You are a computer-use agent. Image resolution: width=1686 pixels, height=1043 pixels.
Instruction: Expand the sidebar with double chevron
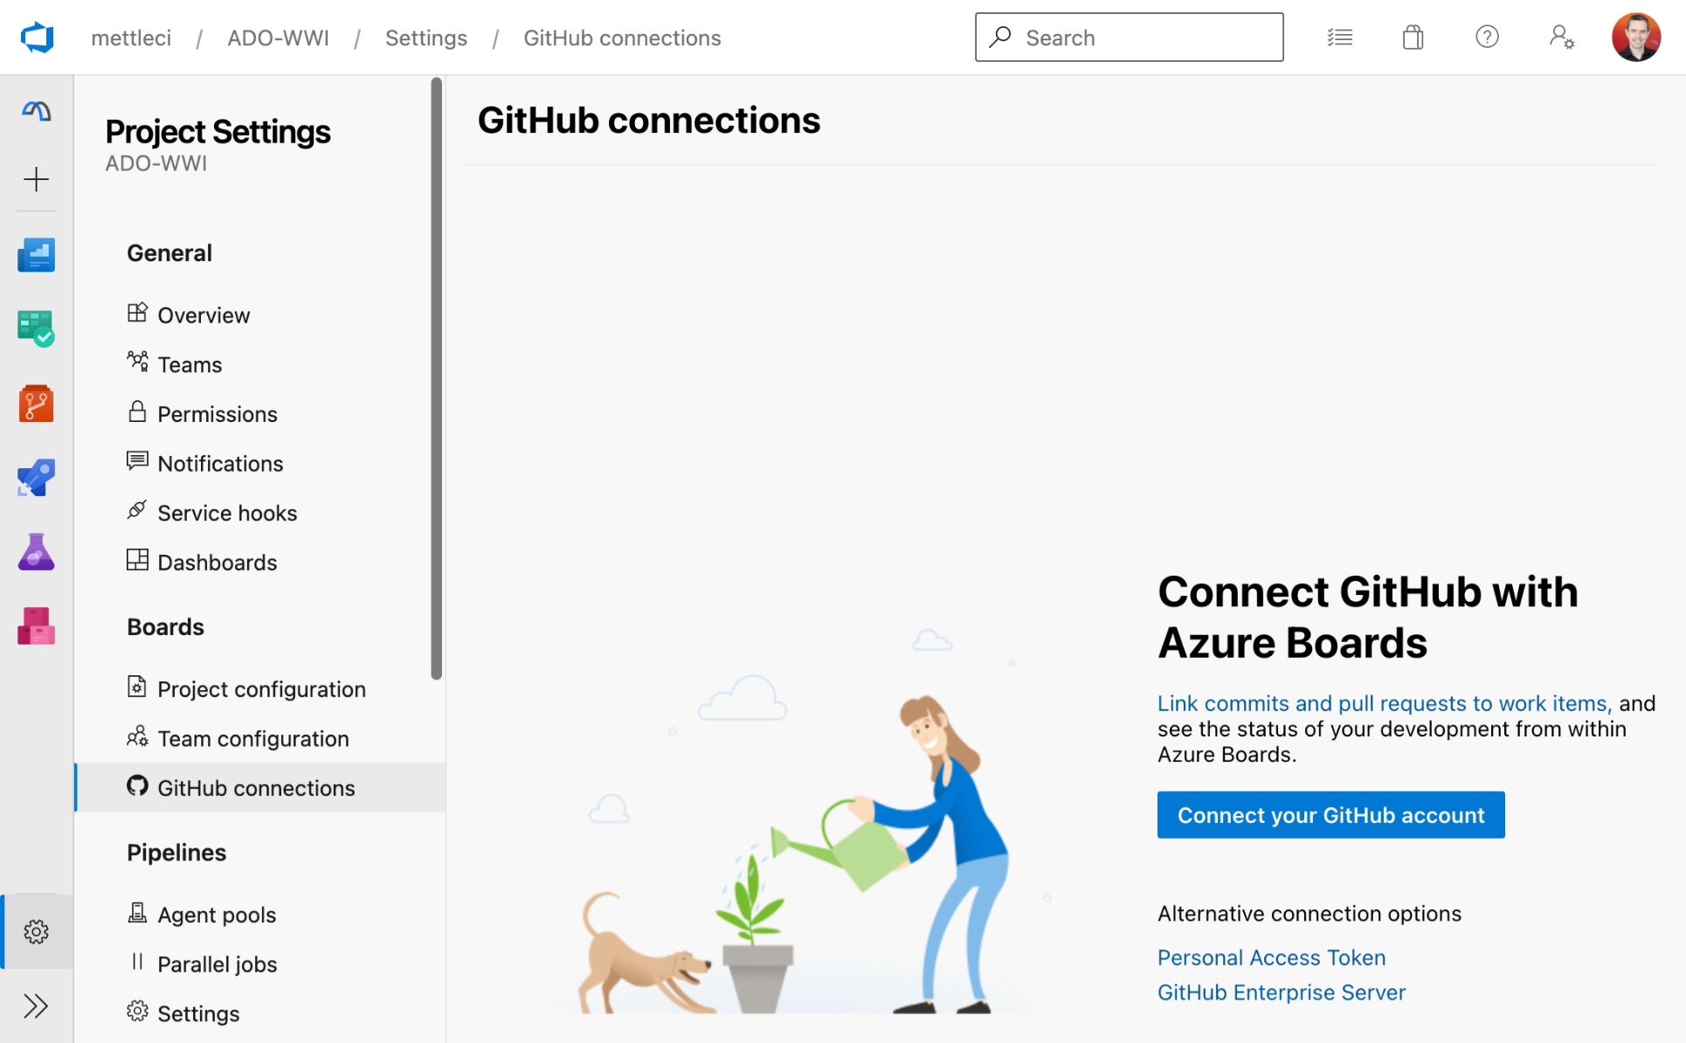(x=36, y=1005)
